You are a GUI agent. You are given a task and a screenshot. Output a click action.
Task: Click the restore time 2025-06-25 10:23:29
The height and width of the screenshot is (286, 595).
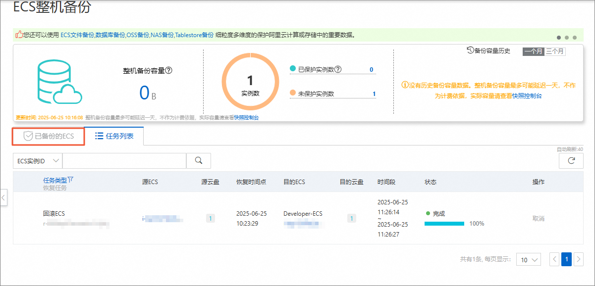point(251,218)
